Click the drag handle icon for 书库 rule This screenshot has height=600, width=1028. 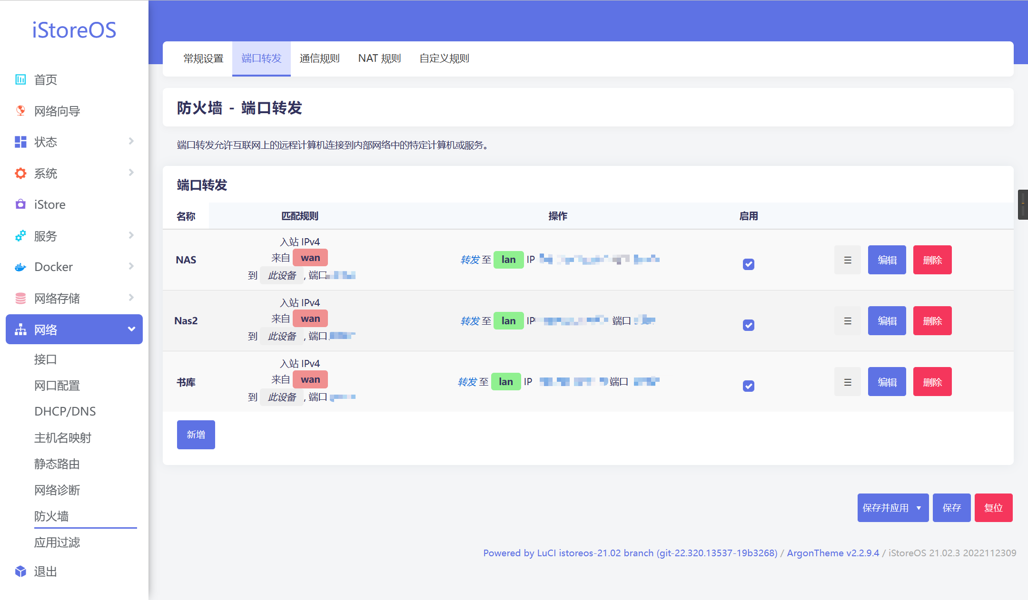tap(848, 382)
